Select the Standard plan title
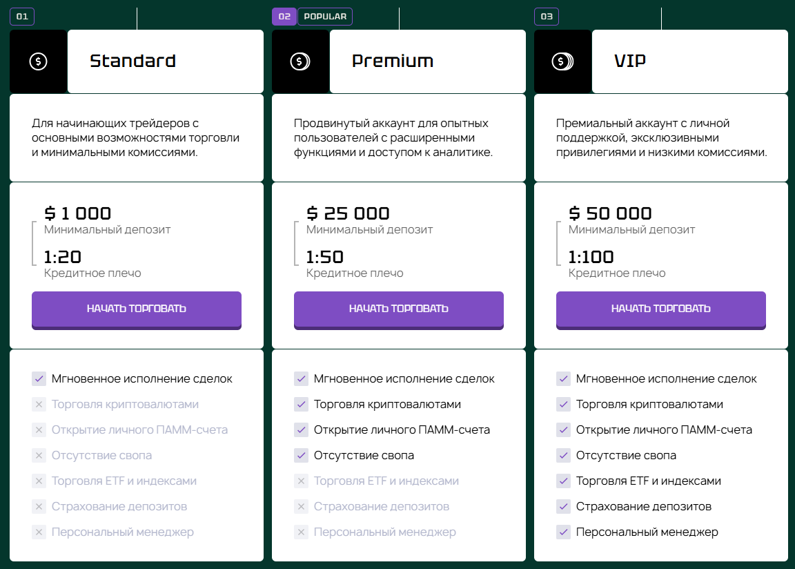 point(132,61)
